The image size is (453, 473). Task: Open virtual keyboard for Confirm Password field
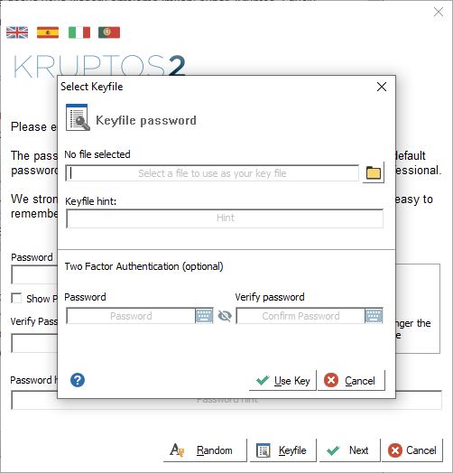374,316
